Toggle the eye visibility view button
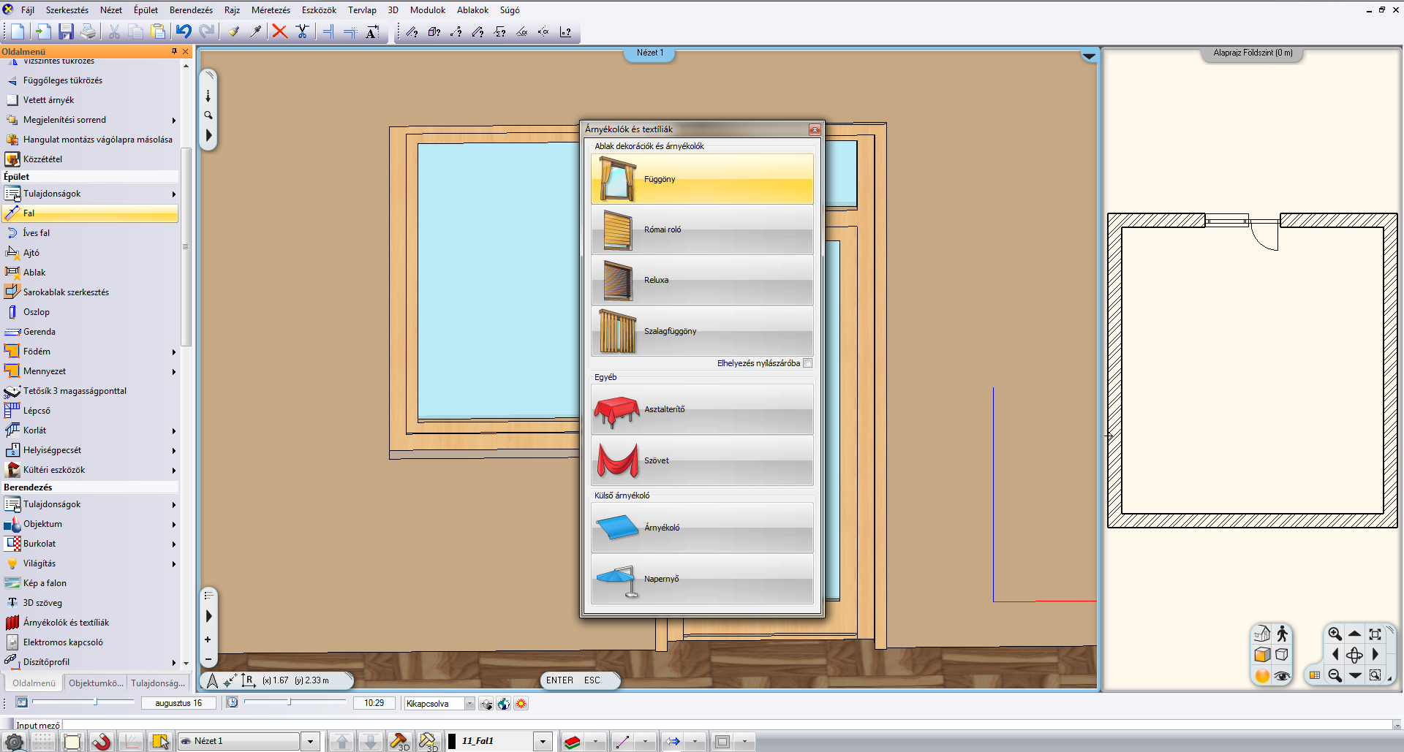The height and width of the screenshot is (752, 1404). [1282, 676]
